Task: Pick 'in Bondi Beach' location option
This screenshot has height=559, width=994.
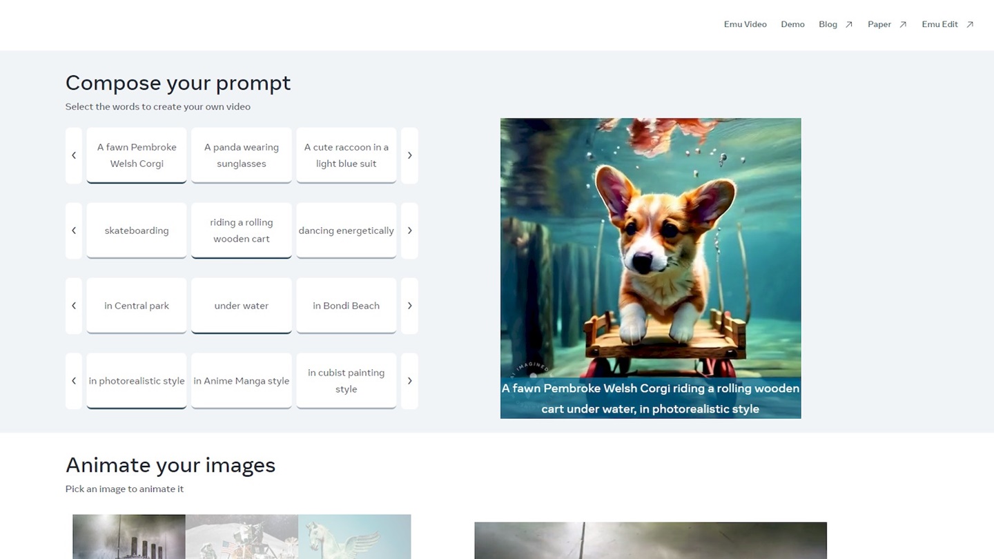Action: click(x=346, y=306)
